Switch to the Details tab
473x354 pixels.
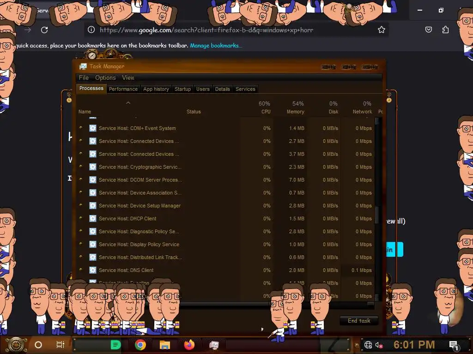[222, 89]
